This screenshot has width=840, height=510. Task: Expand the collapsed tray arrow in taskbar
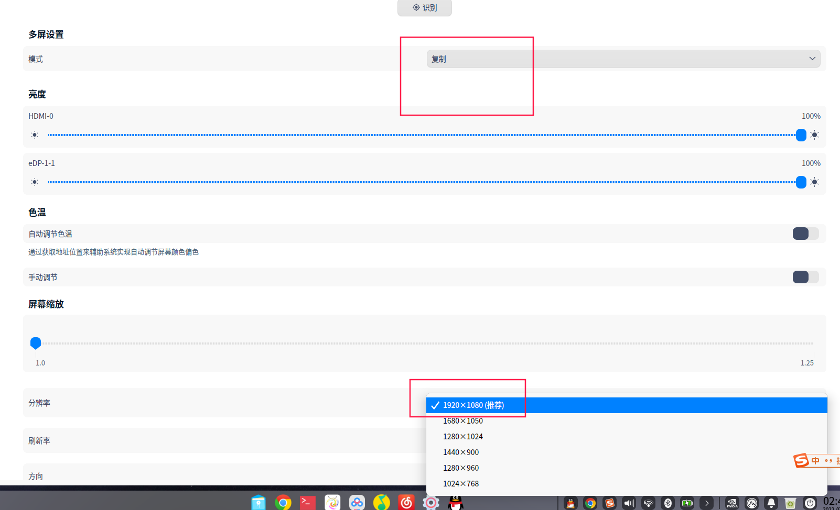click(707, 503)
